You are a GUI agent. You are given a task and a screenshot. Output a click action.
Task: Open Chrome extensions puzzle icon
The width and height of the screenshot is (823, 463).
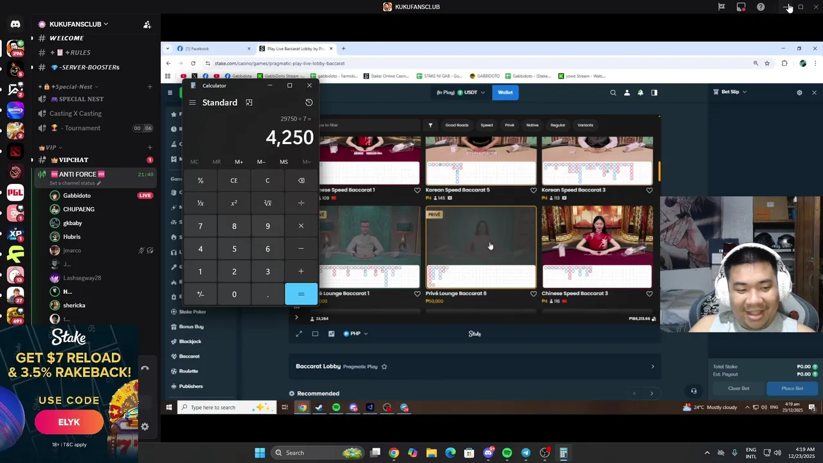coord(784,63)
